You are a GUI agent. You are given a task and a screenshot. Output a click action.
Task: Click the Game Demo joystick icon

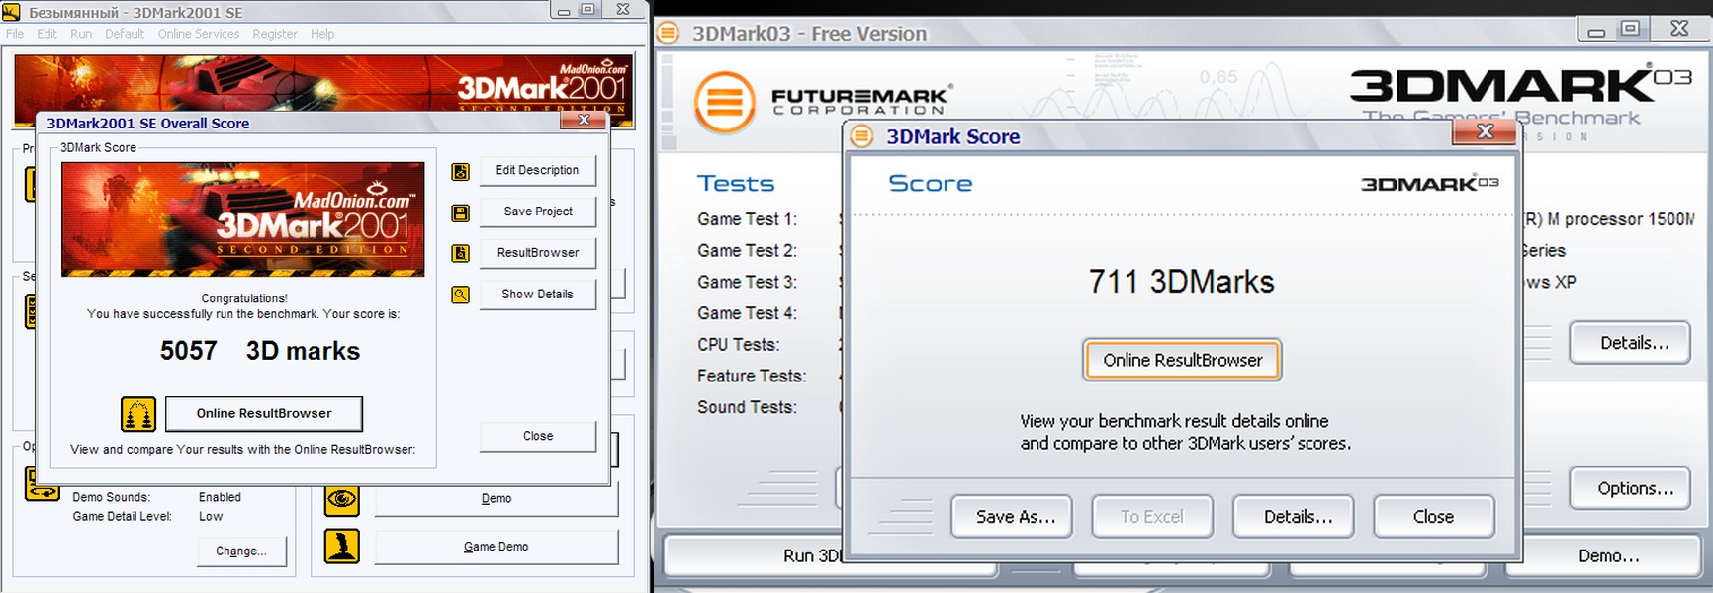tap(342, 547)
